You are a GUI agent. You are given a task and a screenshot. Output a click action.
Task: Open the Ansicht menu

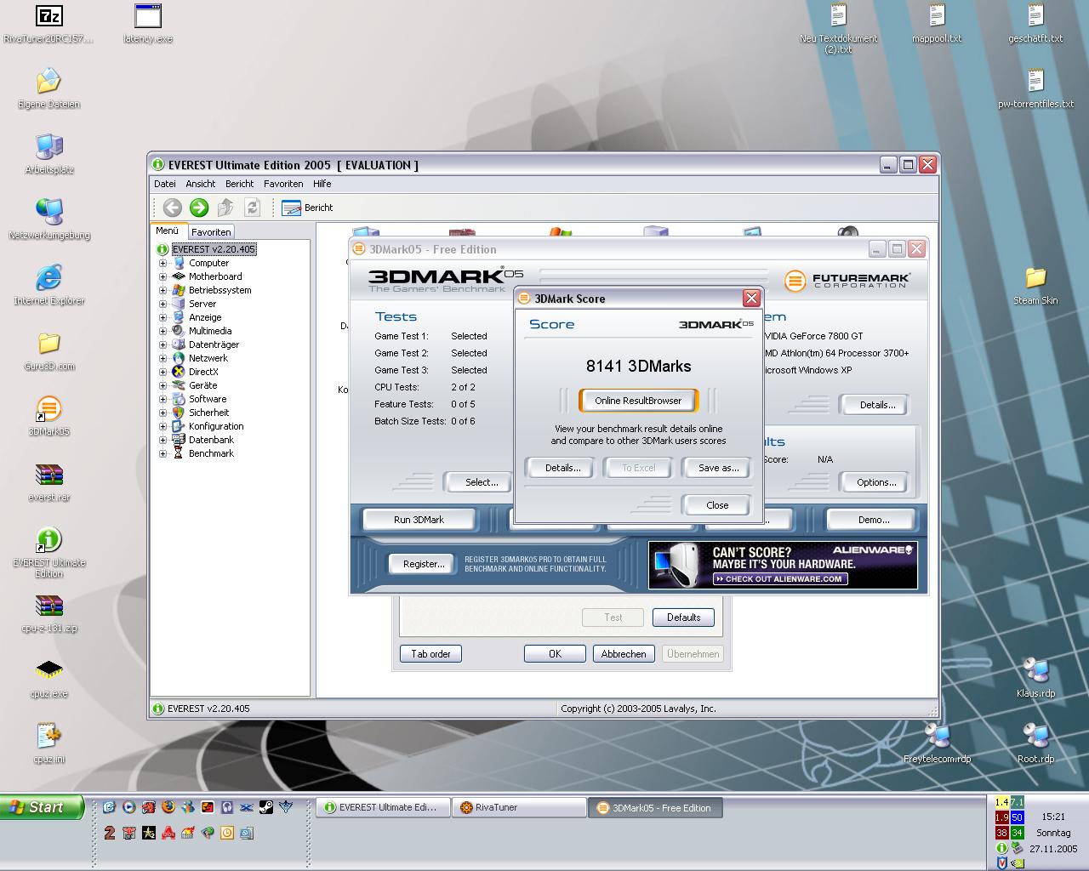pyautogui.click(x=201, y=184)
